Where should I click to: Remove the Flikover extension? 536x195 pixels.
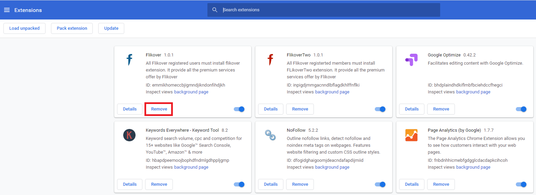pyautogui.click(x=159, y=109)
